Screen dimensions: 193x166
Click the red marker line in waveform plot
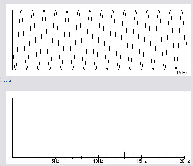(x=185, y=40)
